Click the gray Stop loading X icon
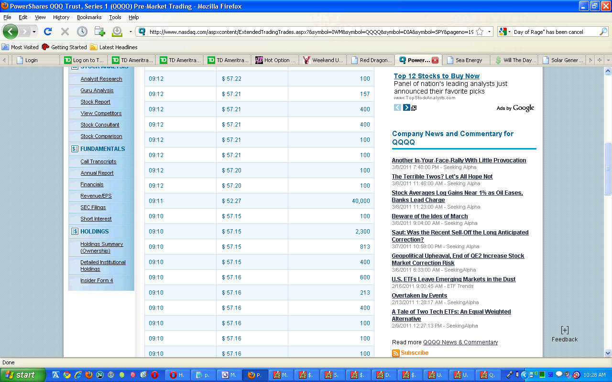 coord(65,32)
